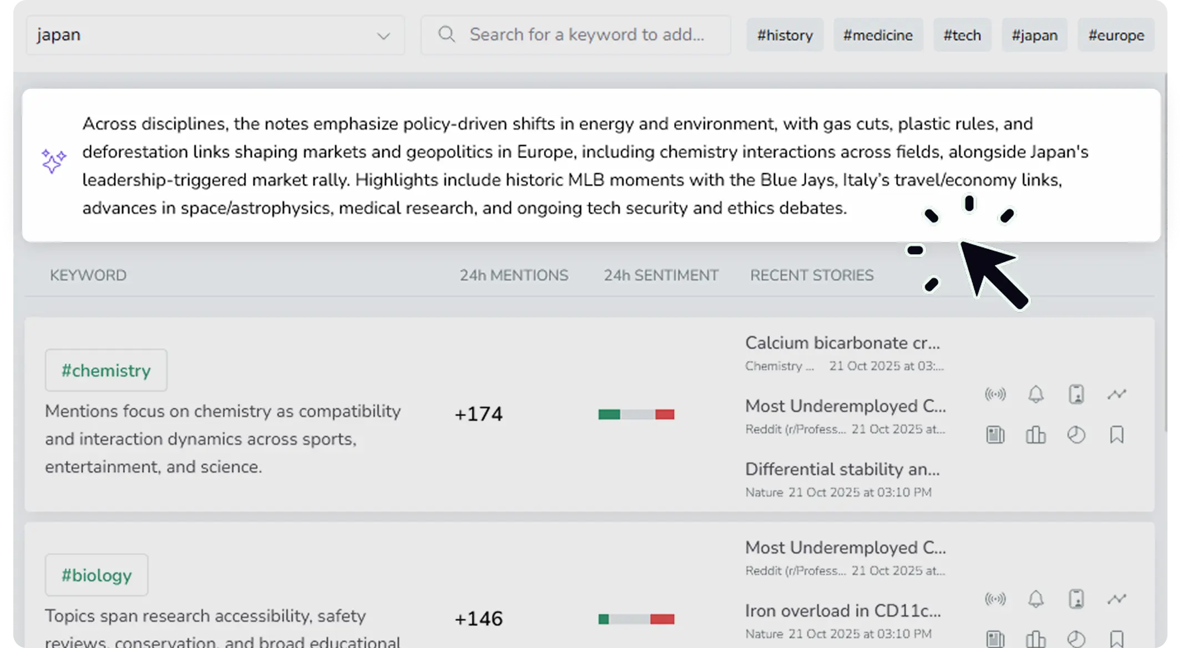Click the bell alert icon for #chemistry
The image size is (1183, 648).
(x=1035, y=394)
